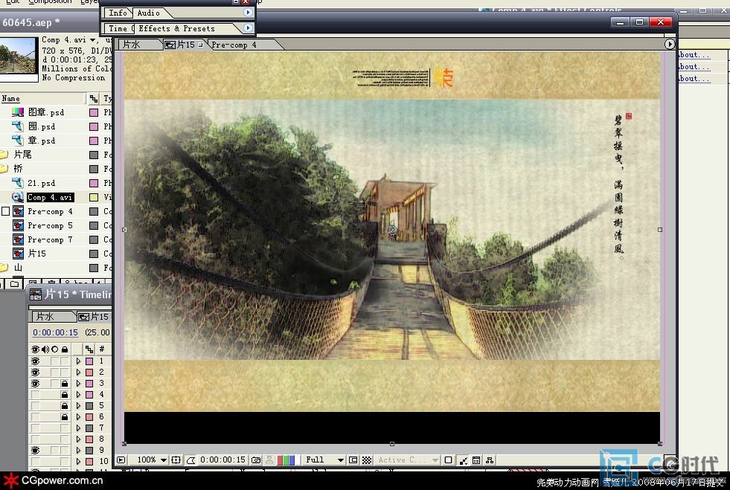The width and height of the screenshot is (730, 490).
Task: Open the comp flowchart view icon
Action: (490, 460)
